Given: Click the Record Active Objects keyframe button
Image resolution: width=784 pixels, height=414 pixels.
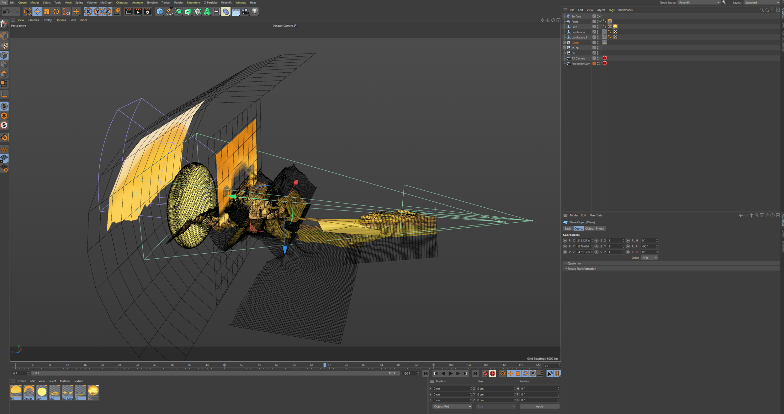Looking at the screenshot, I should [x=485, y=373].
